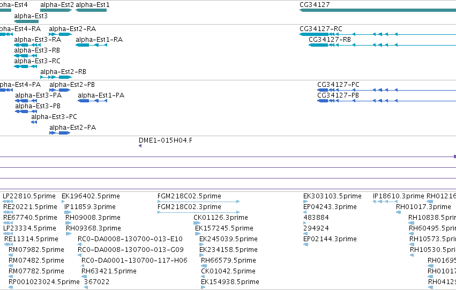Click the RE20221.5prime EST
Image resolution: width=456 pixels, height=290 pixels.
coord(8,212)
